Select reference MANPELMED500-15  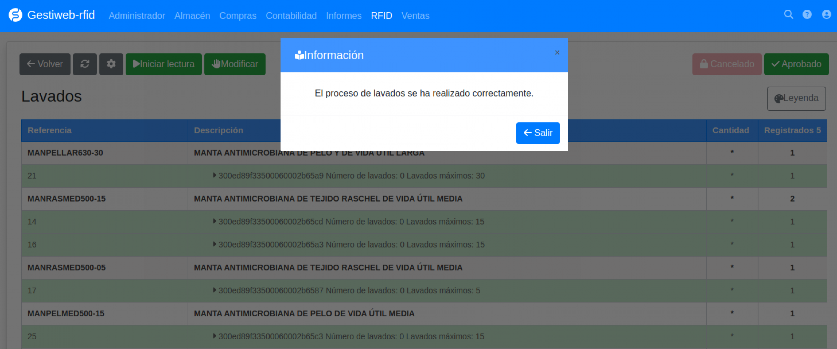tap(66, 313)
